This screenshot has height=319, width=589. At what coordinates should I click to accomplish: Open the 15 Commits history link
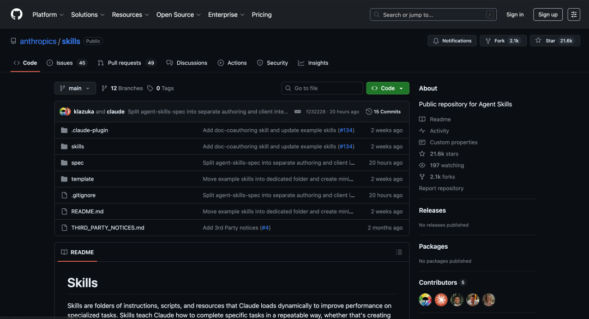coord(383,112)
